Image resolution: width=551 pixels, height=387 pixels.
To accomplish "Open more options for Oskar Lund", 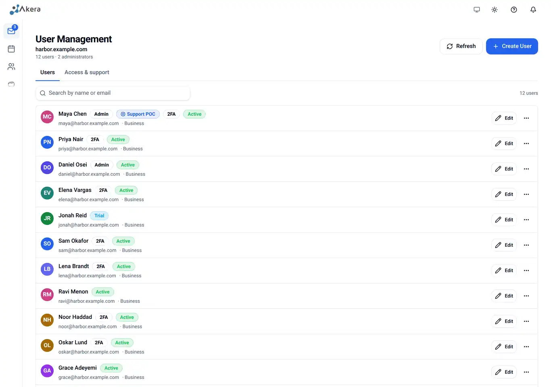I will [526, 347].
